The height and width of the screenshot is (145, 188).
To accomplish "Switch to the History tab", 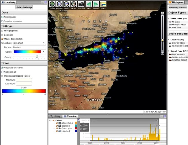I will (x=56, y=116).
